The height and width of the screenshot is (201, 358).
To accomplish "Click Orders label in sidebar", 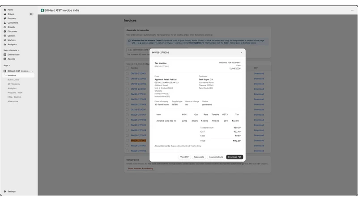I will [x=11, y=14].
